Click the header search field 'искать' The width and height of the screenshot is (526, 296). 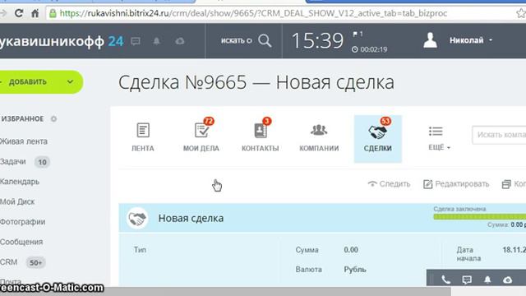pyautogui.click(x=236, y=40)
